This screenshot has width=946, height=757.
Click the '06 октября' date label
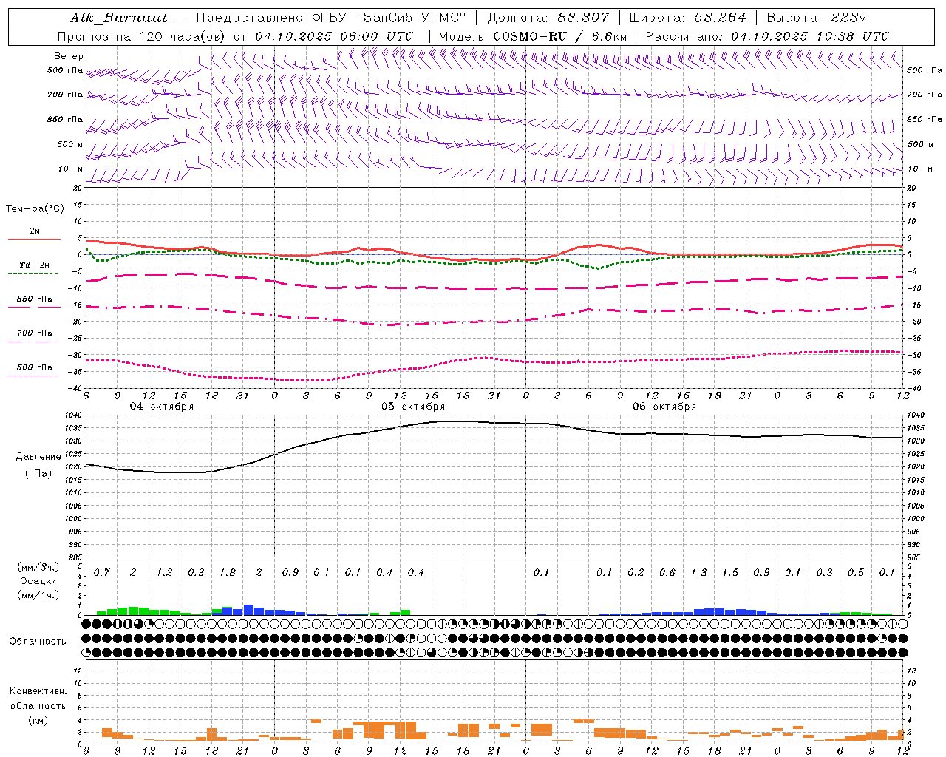tap(664, 407)
